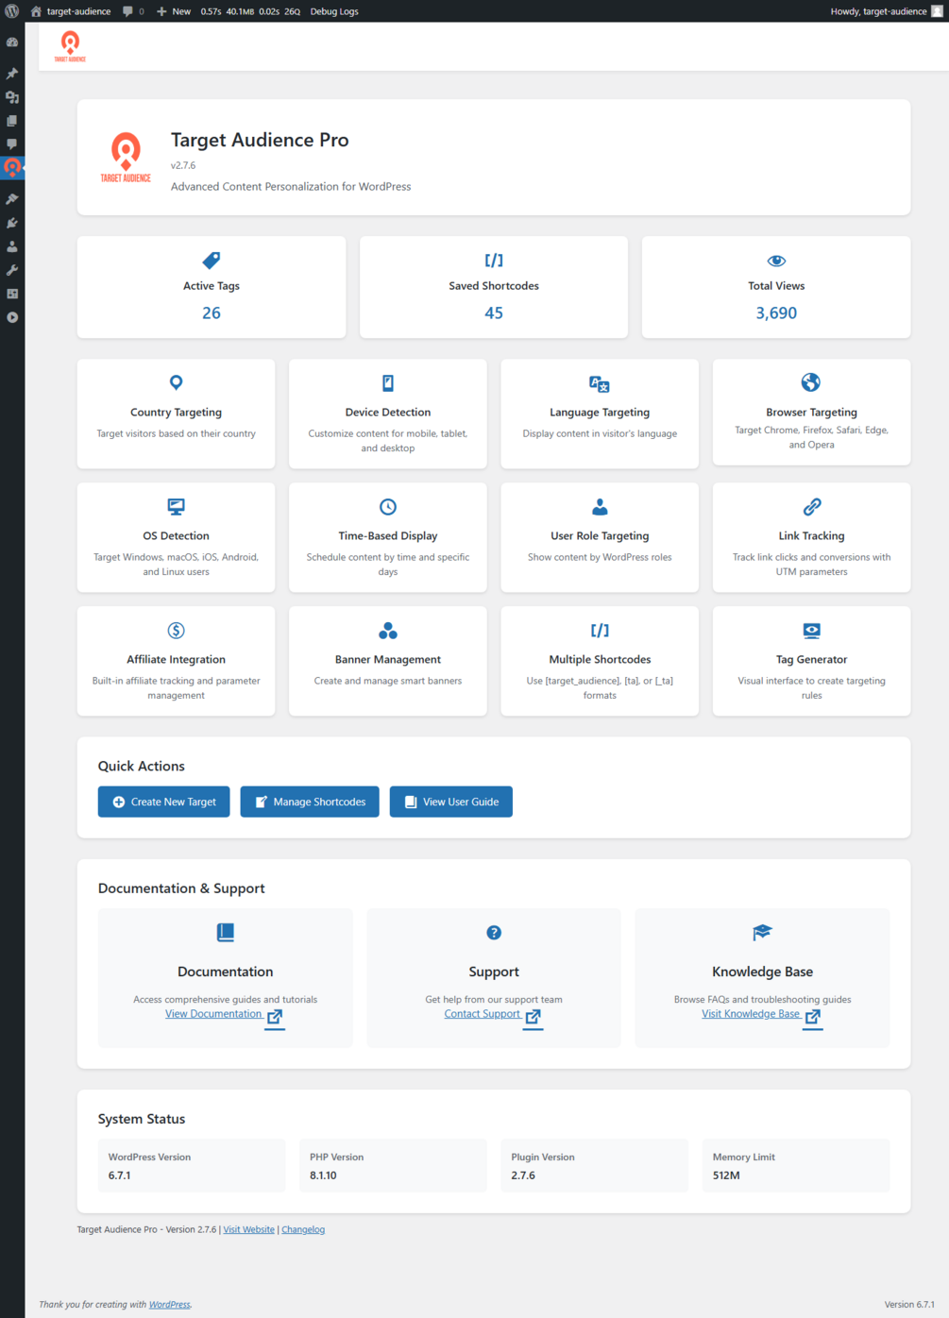The height and width of the screenshot is (1318, 949).
Task: Open the Howdy, target-audience account menu
Action: point(887,11)
